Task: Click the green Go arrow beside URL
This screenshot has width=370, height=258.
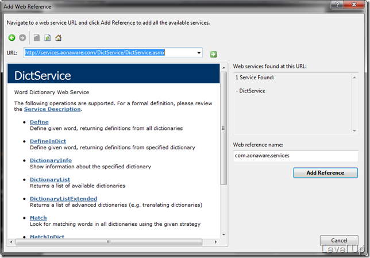Action: click(213, 54)
